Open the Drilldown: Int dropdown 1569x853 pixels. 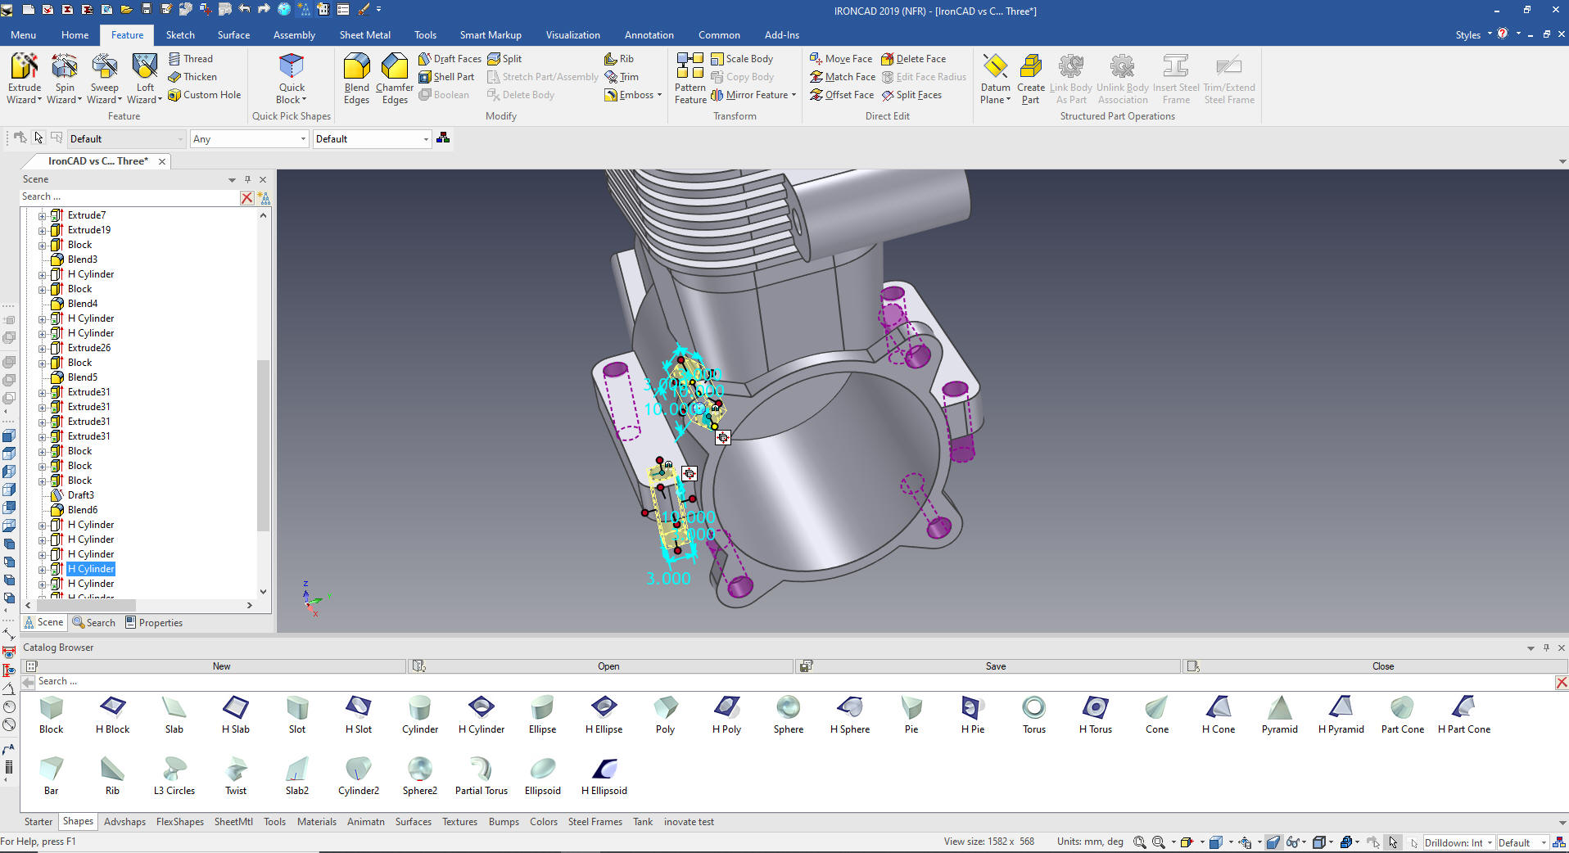(1458, 842)
